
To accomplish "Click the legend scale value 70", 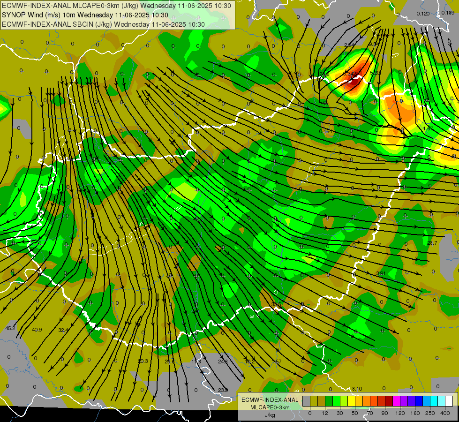I will 370,413.
